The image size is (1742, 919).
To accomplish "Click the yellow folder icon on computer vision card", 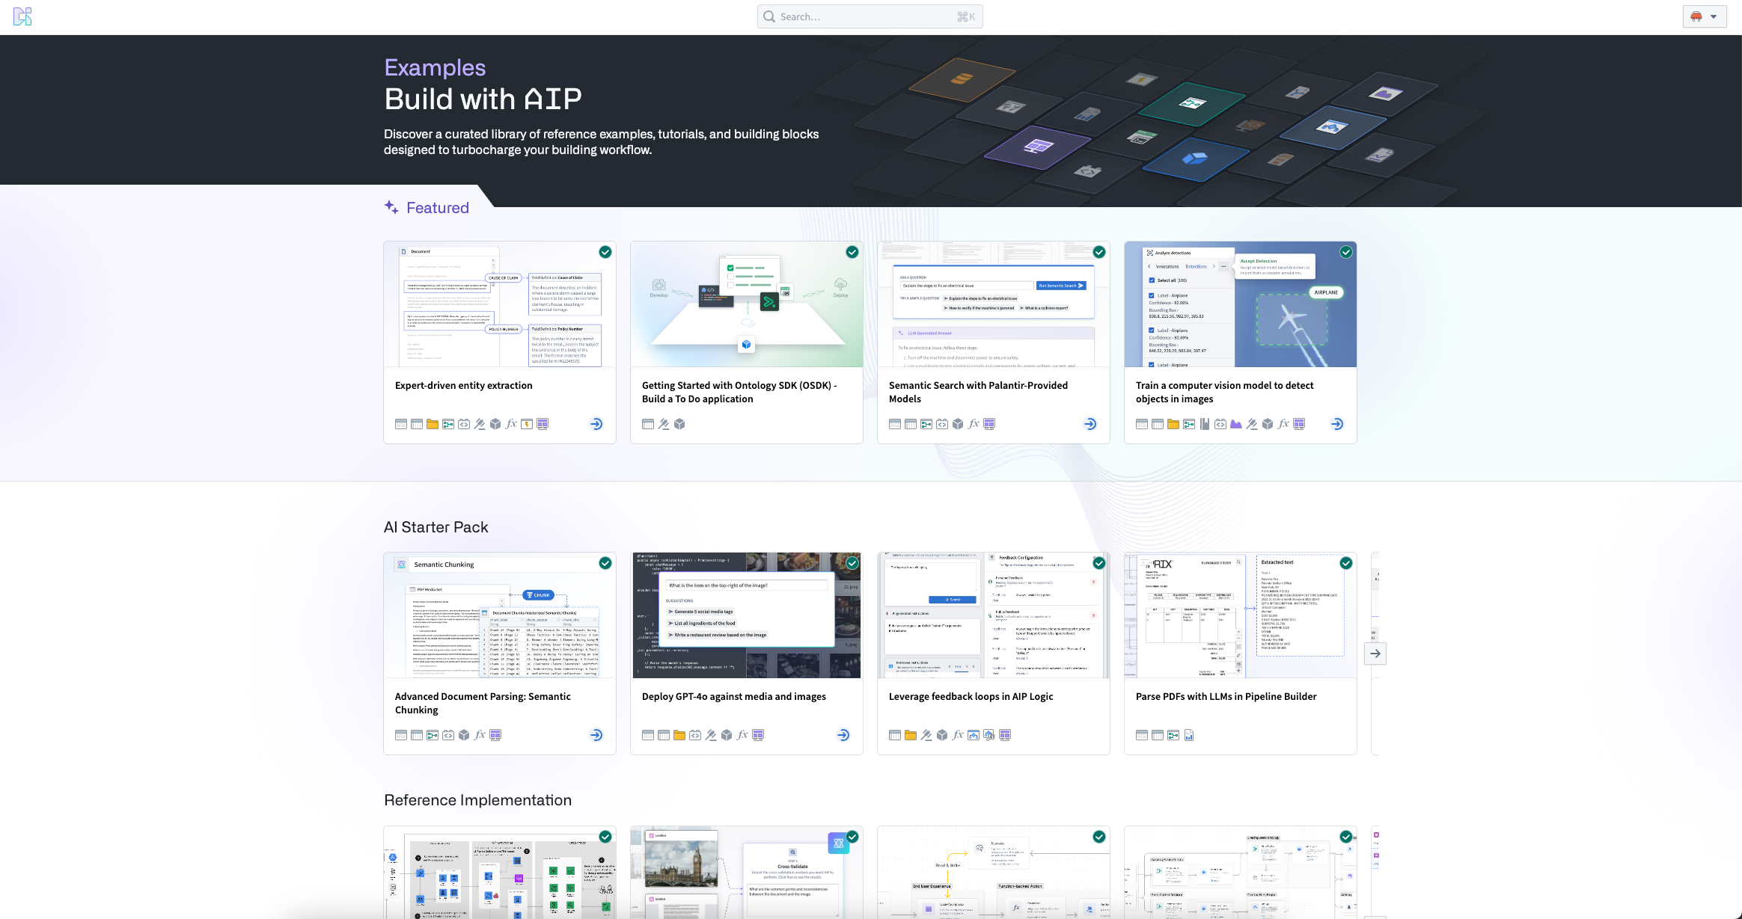I will click(x=1173, y=424).
